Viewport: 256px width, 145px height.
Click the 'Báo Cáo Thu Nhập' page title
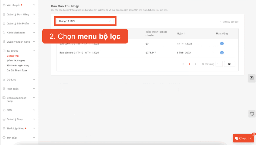[65, 6]
